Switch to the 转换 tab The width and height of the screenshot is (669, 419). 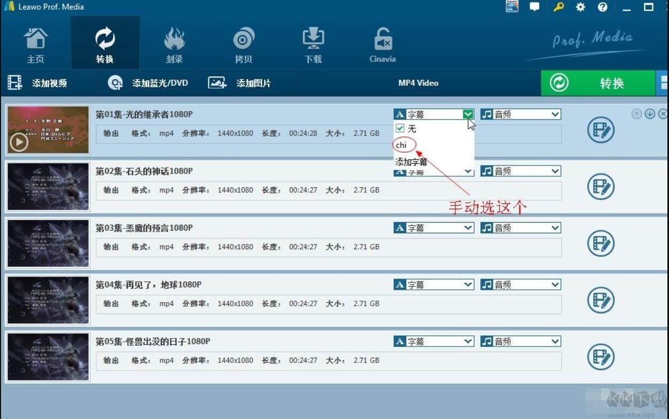(x=105, y=43)
